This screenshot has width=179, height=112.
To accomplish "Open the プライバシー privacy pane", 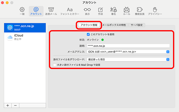I will (x=155, y=11).
